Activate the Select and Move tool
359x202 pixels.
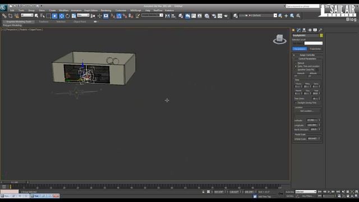pyautogui.click(x=61, y=16)
